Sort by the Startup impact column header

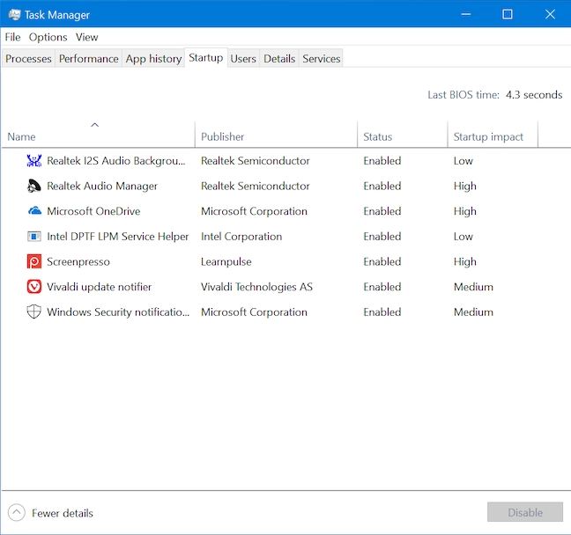click(493, 136)
